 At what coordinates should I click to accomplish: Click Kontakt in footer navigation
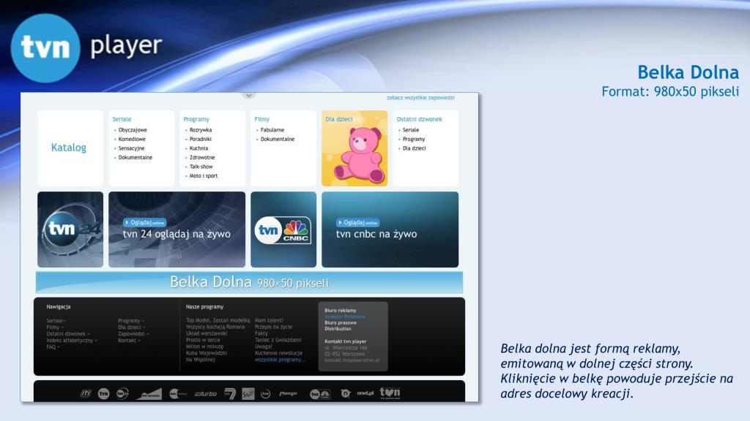pyautogui.click(x=127, y=341)
